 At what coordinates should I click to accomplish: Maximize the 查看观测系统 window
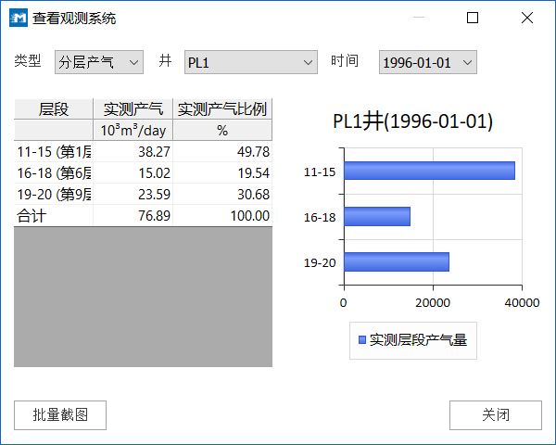[473, 18]
